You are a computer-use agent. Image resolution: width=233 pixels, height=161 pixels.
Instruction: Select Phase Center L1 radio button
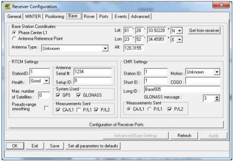pyautogui.click(x=14, y=32)
